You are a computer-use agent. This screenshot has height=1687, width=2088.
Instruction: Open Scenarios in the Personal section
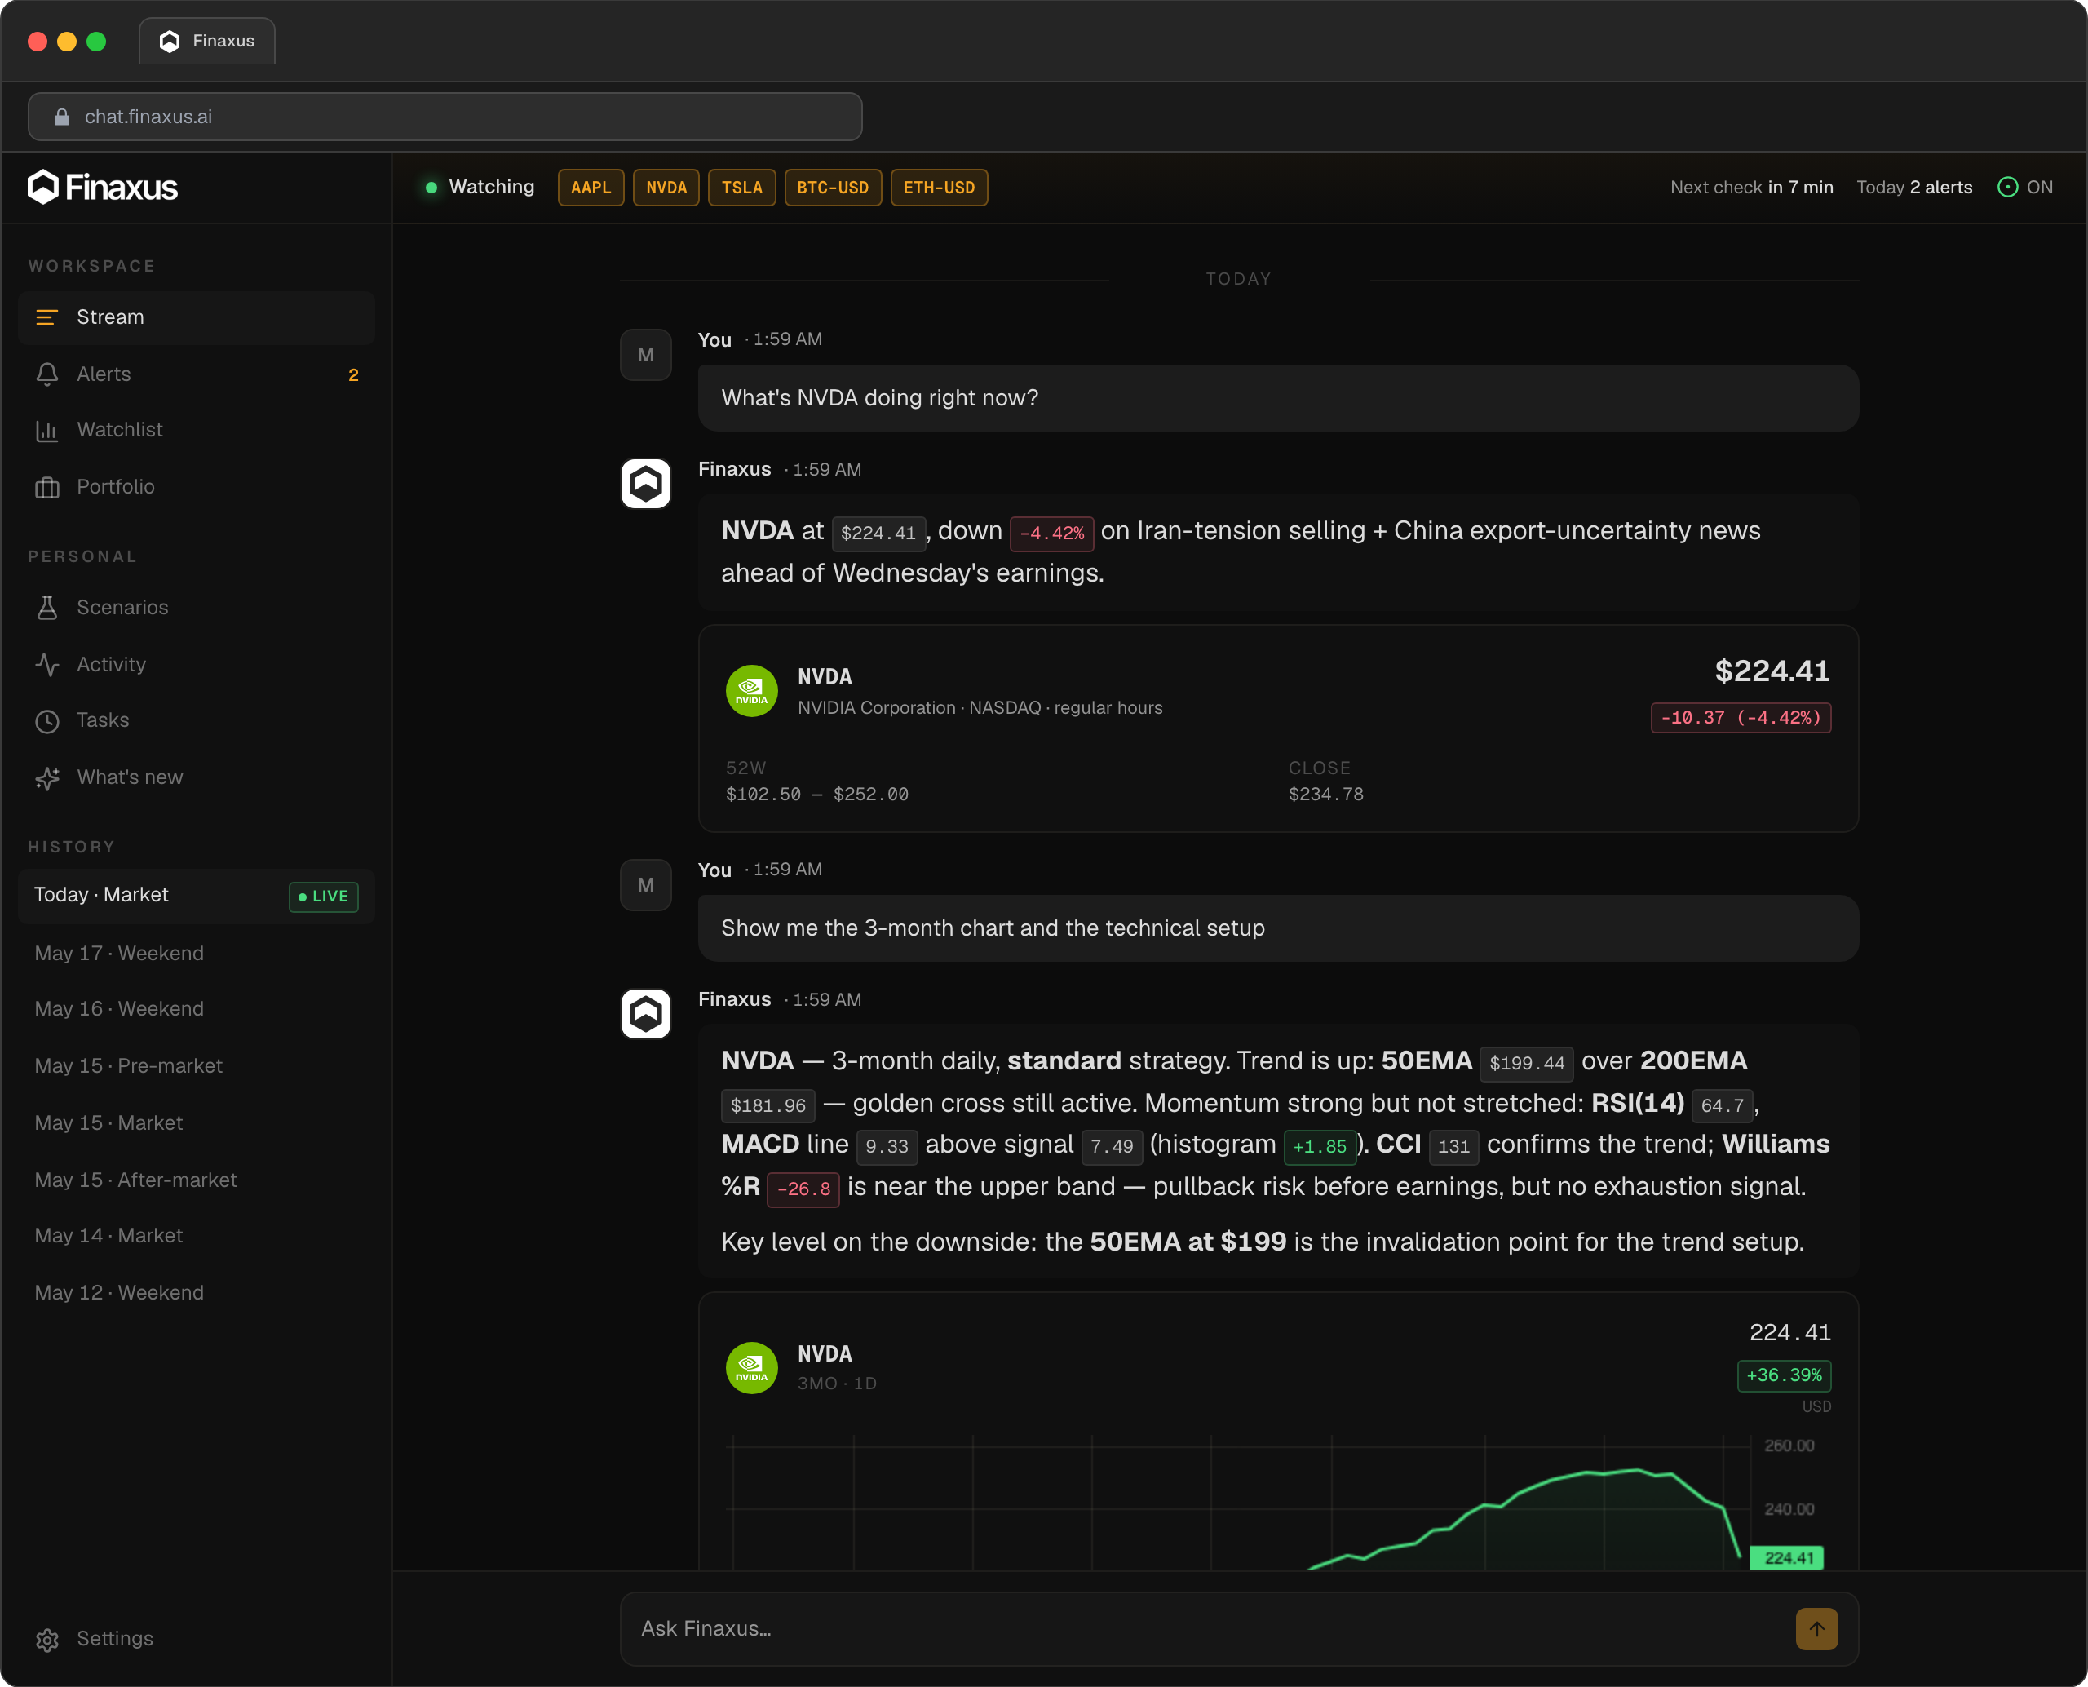pyautogui.click(x=197, y=608)
